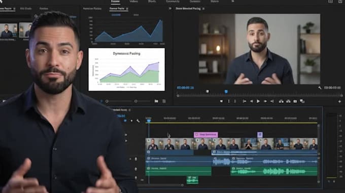345x193 pixels.
Task: Open the timeline wrench display settings
Action: point(138,121)
